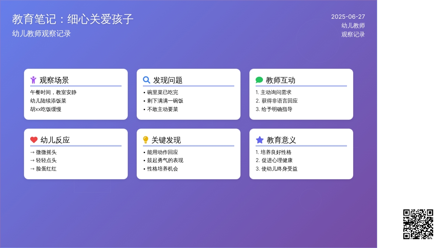Screen dimensions: 442x248
Task: Click the 观察场景 card heading
Action: coord(54,80)
